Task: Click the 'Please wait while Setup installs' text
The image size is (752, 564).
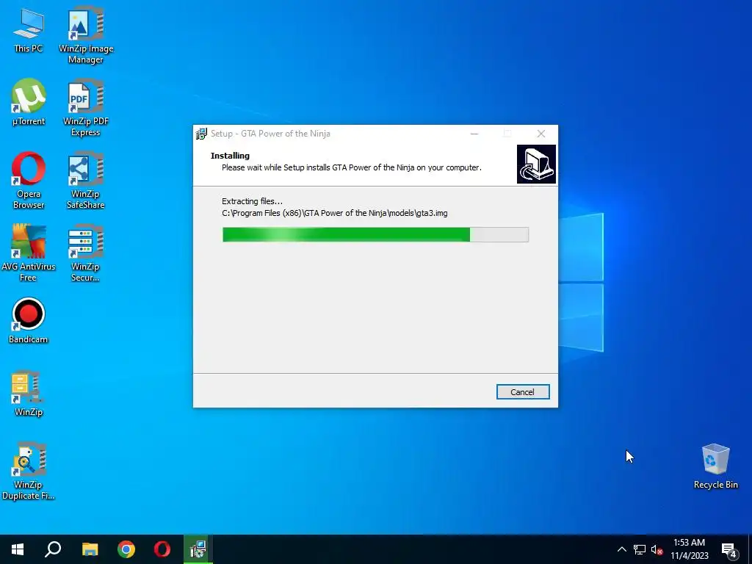Action: 352,167
